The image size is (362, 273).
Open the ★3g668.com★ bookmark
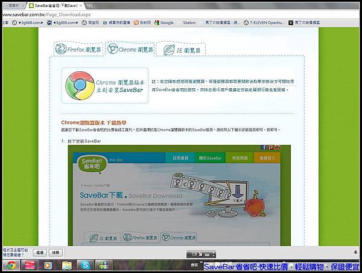coord(28,23)
